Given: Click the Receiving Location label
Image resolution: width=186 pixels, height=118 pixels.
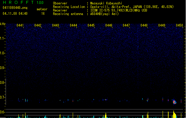Looking at the screenshot, I should tap(69, 7).
